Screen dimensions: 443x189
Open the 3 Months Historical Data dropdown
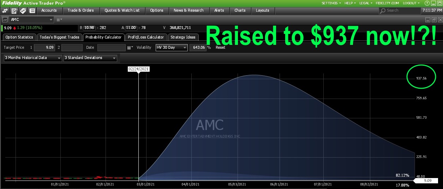[33, 58]
